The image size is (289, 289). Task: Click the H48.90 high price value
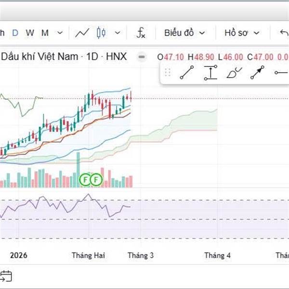tap(201, 57)
